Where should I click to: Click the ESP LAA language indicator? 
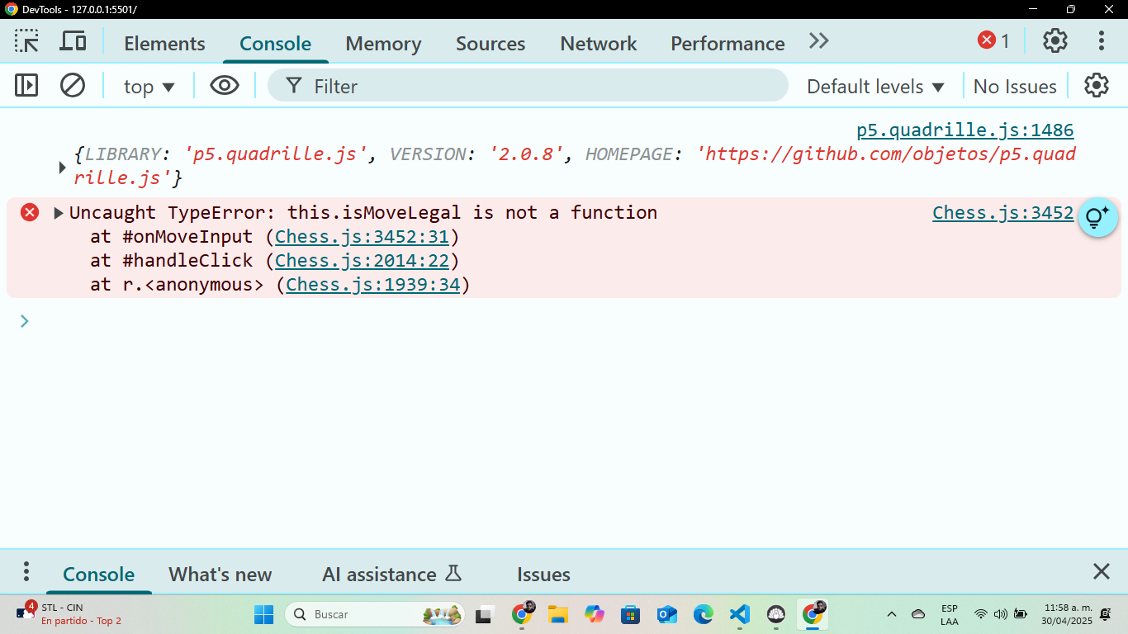click(950, 615)
